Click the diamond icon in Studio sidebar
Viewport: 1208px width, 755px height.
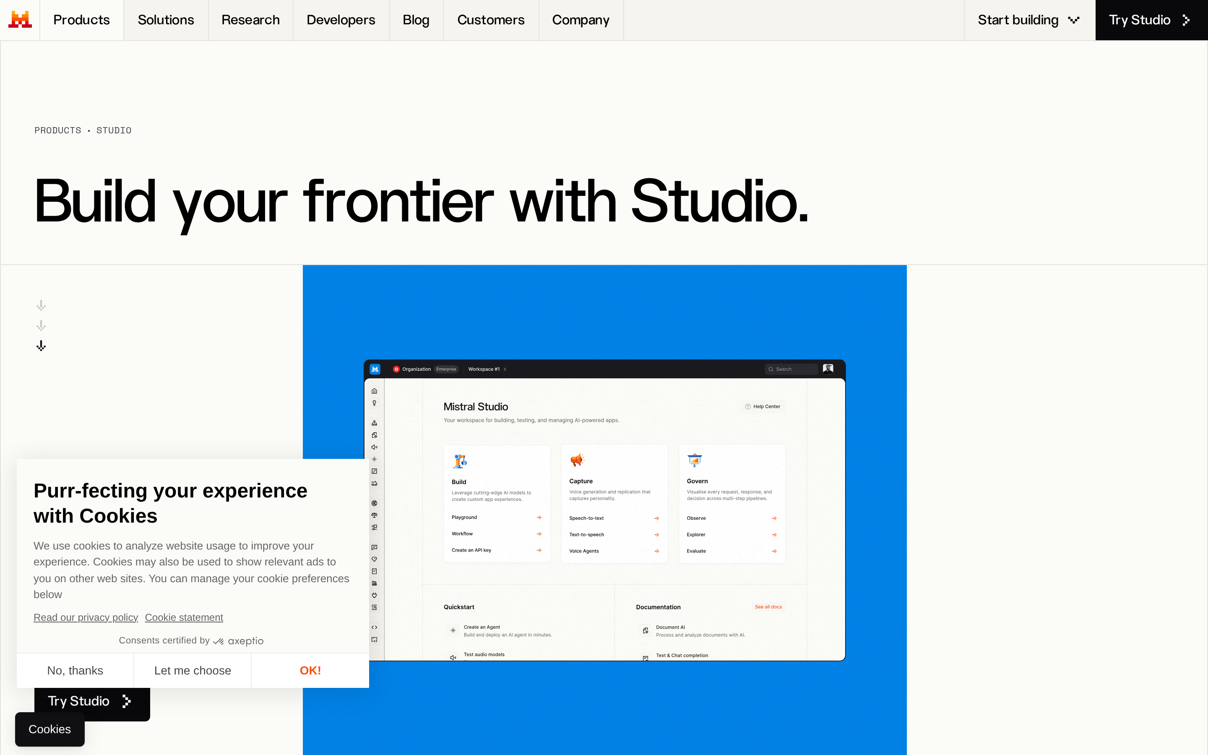375,559
